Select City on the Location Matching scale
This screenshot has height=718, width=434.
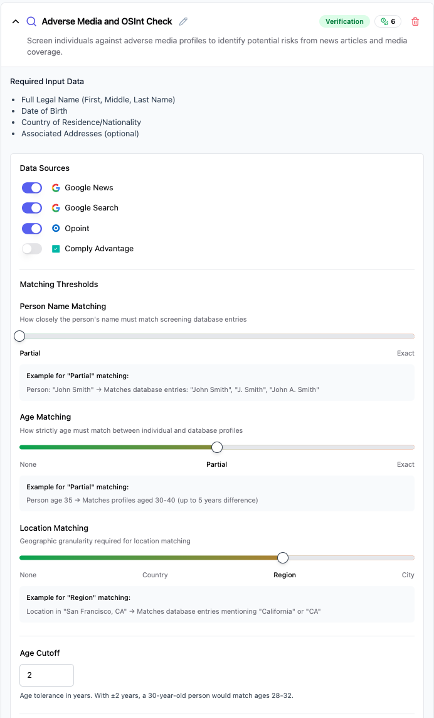coord(408,575)
